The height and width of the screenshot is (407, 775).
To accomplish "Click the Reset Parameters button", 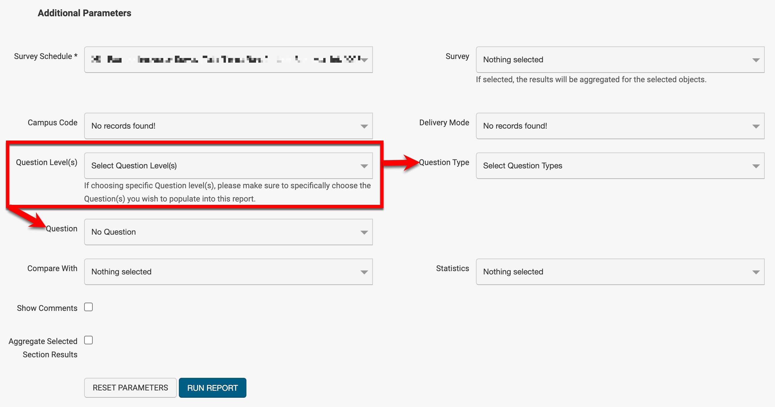I will pos(130,388).
